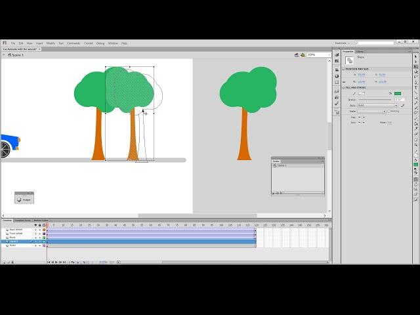Switch to the Library tab
The height and width of the screenshot is (315, 420).
pyautogui.click(x=360, y=51)
